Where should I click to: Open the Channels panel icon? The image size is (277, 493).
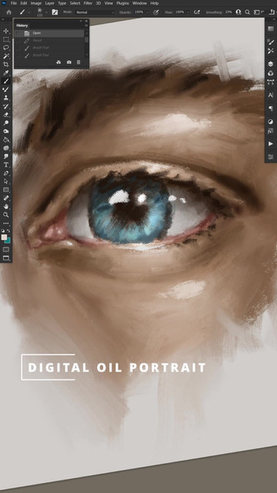click(270, 73)
